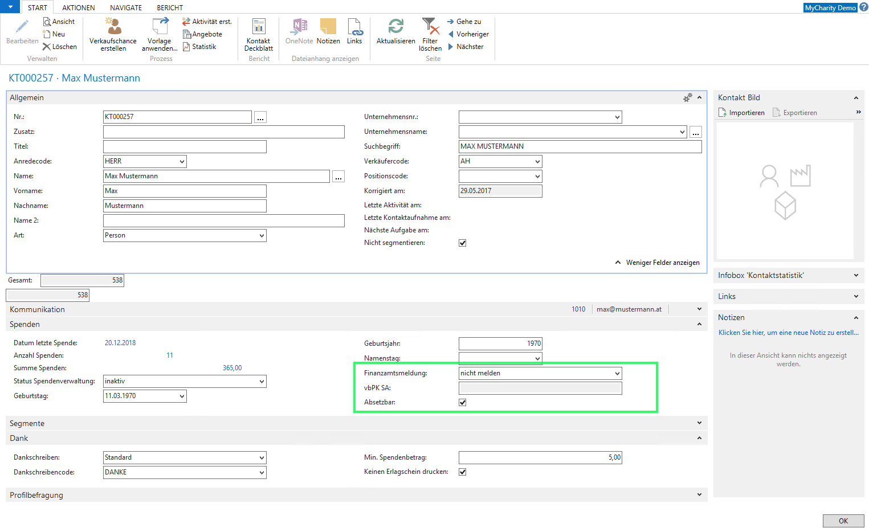The height and width of the screenshot is (532, 869).
Task: Click into the Vorname input field
Action: click(x=185, y=191)
